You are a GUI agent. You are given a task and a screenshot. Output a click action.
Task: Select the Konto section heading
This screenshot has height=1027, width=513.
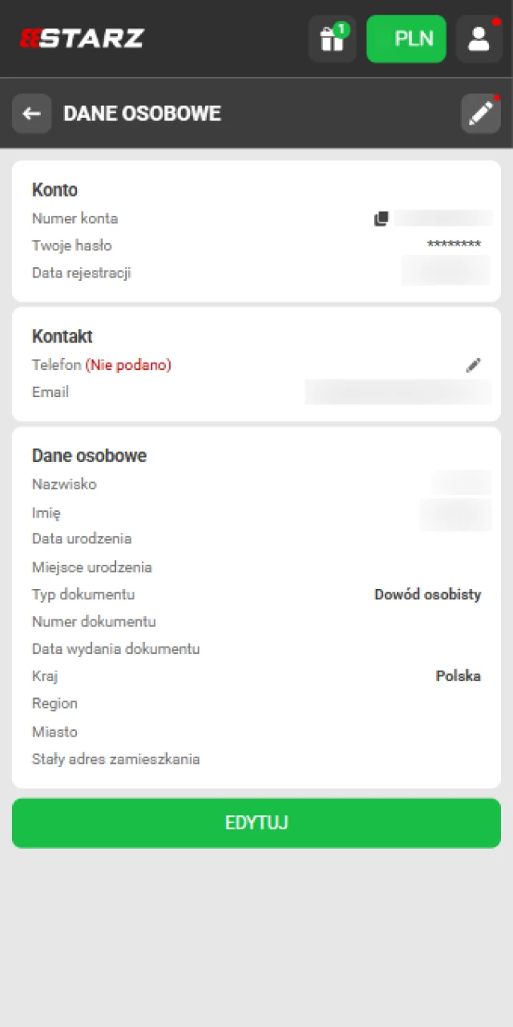point(55,190)
